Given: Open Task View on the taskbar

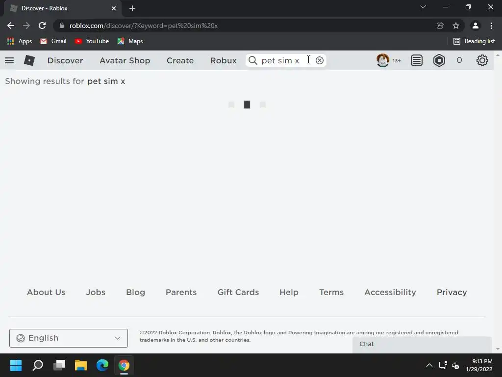Looking at the screenshot, I should [x=59, y=365].
